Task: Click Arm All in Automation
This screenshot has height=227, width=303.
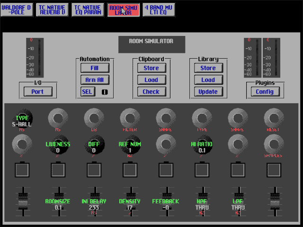Action: [x=95, y=80]
